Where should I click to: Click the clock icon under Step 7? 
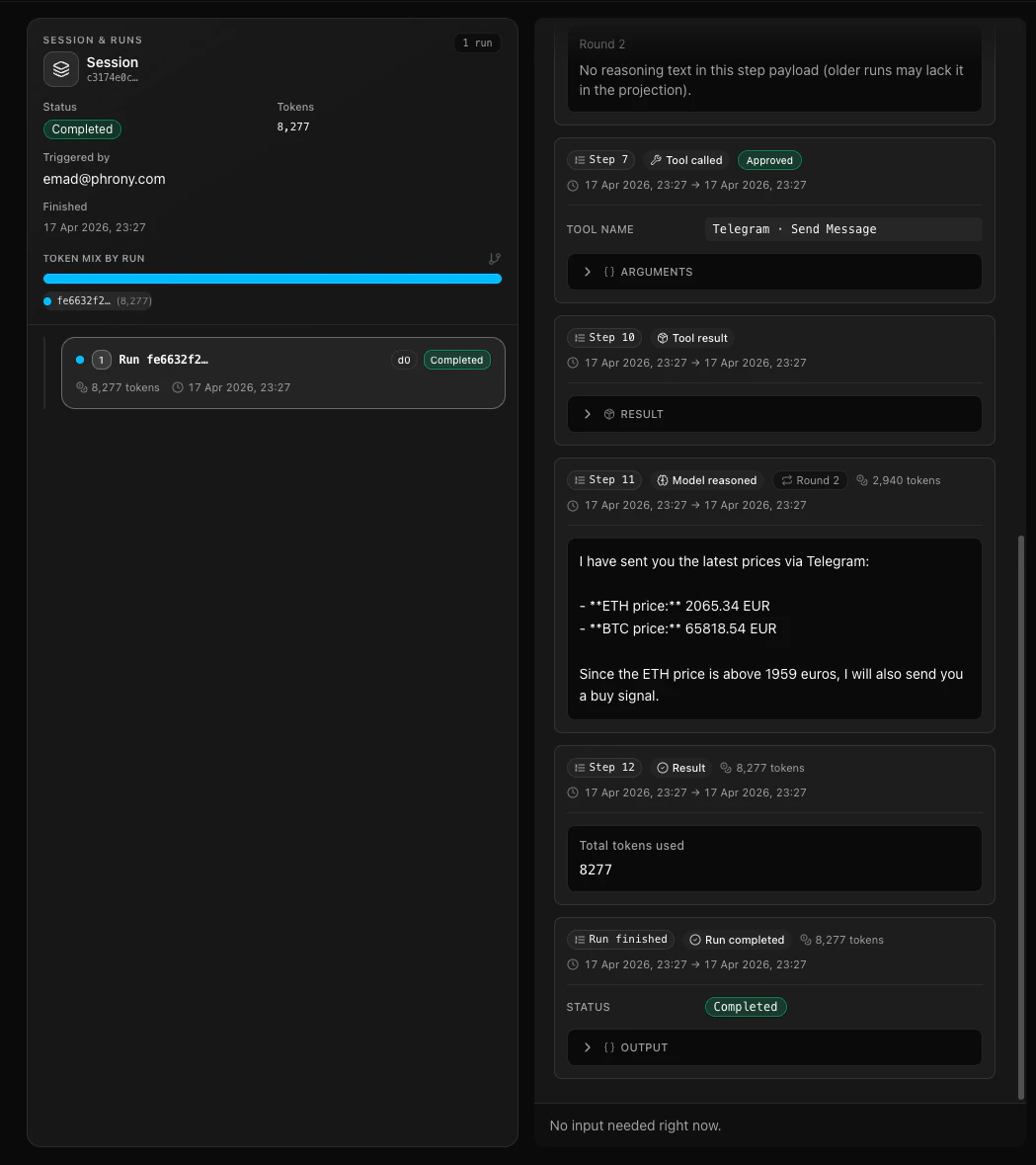coord(573,186)
